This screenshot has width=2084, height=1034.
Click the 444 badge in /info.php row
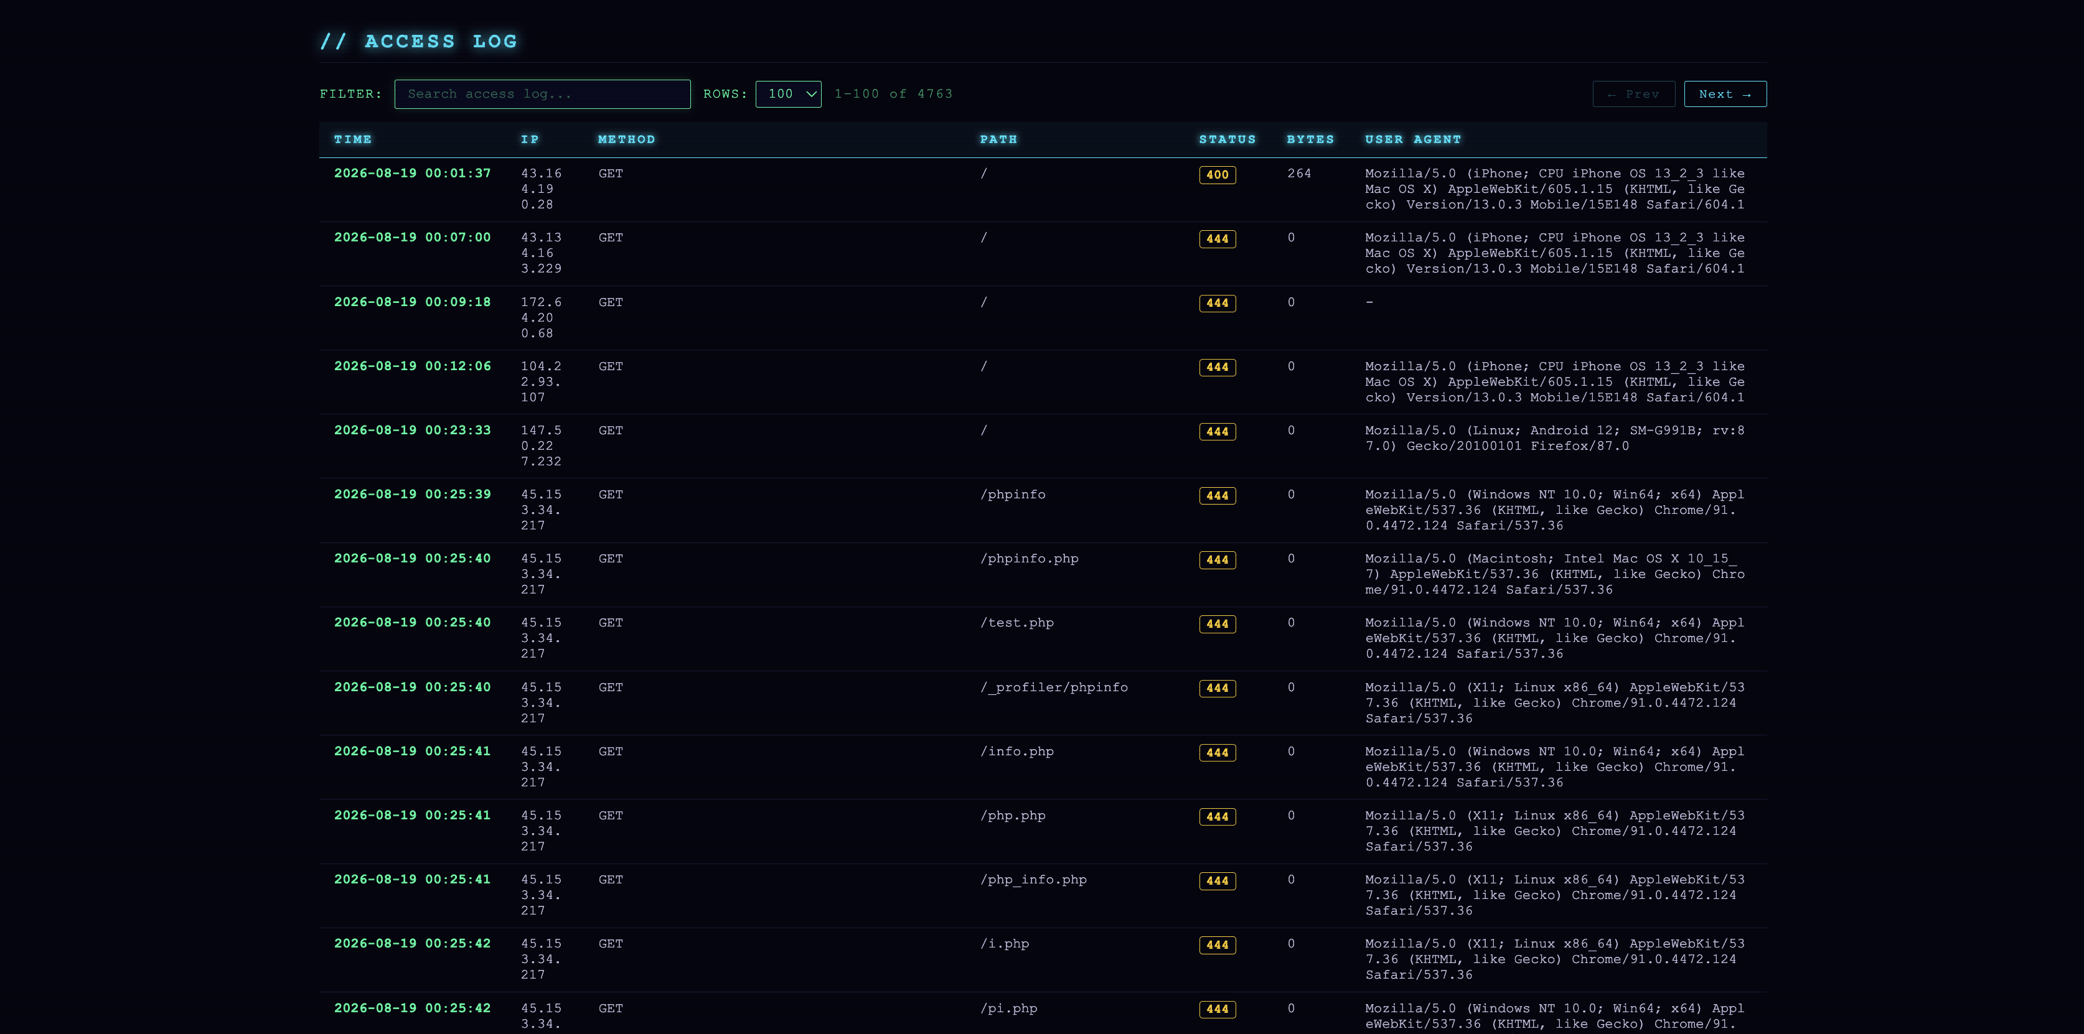point(1217,753)
